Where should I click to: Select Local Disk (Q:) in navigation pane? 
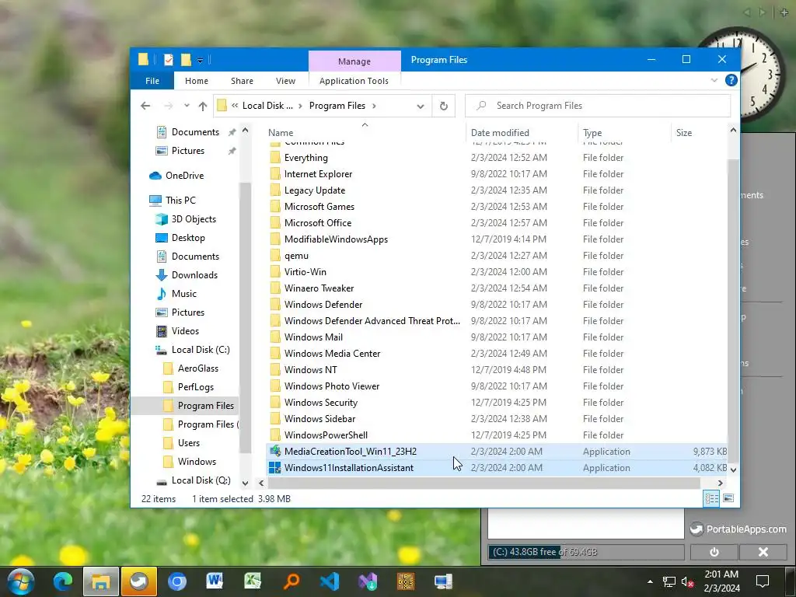(x=193, y=480)
